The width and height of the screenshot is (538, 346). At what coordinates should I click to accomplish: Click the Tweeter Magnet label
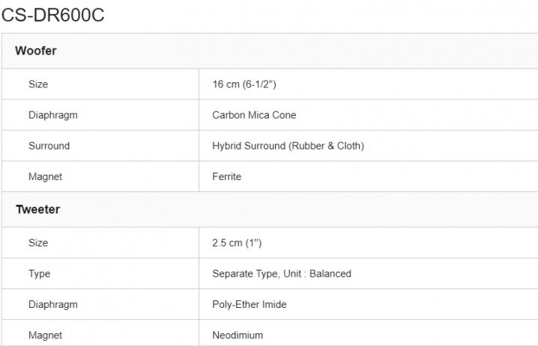(45, 335)
